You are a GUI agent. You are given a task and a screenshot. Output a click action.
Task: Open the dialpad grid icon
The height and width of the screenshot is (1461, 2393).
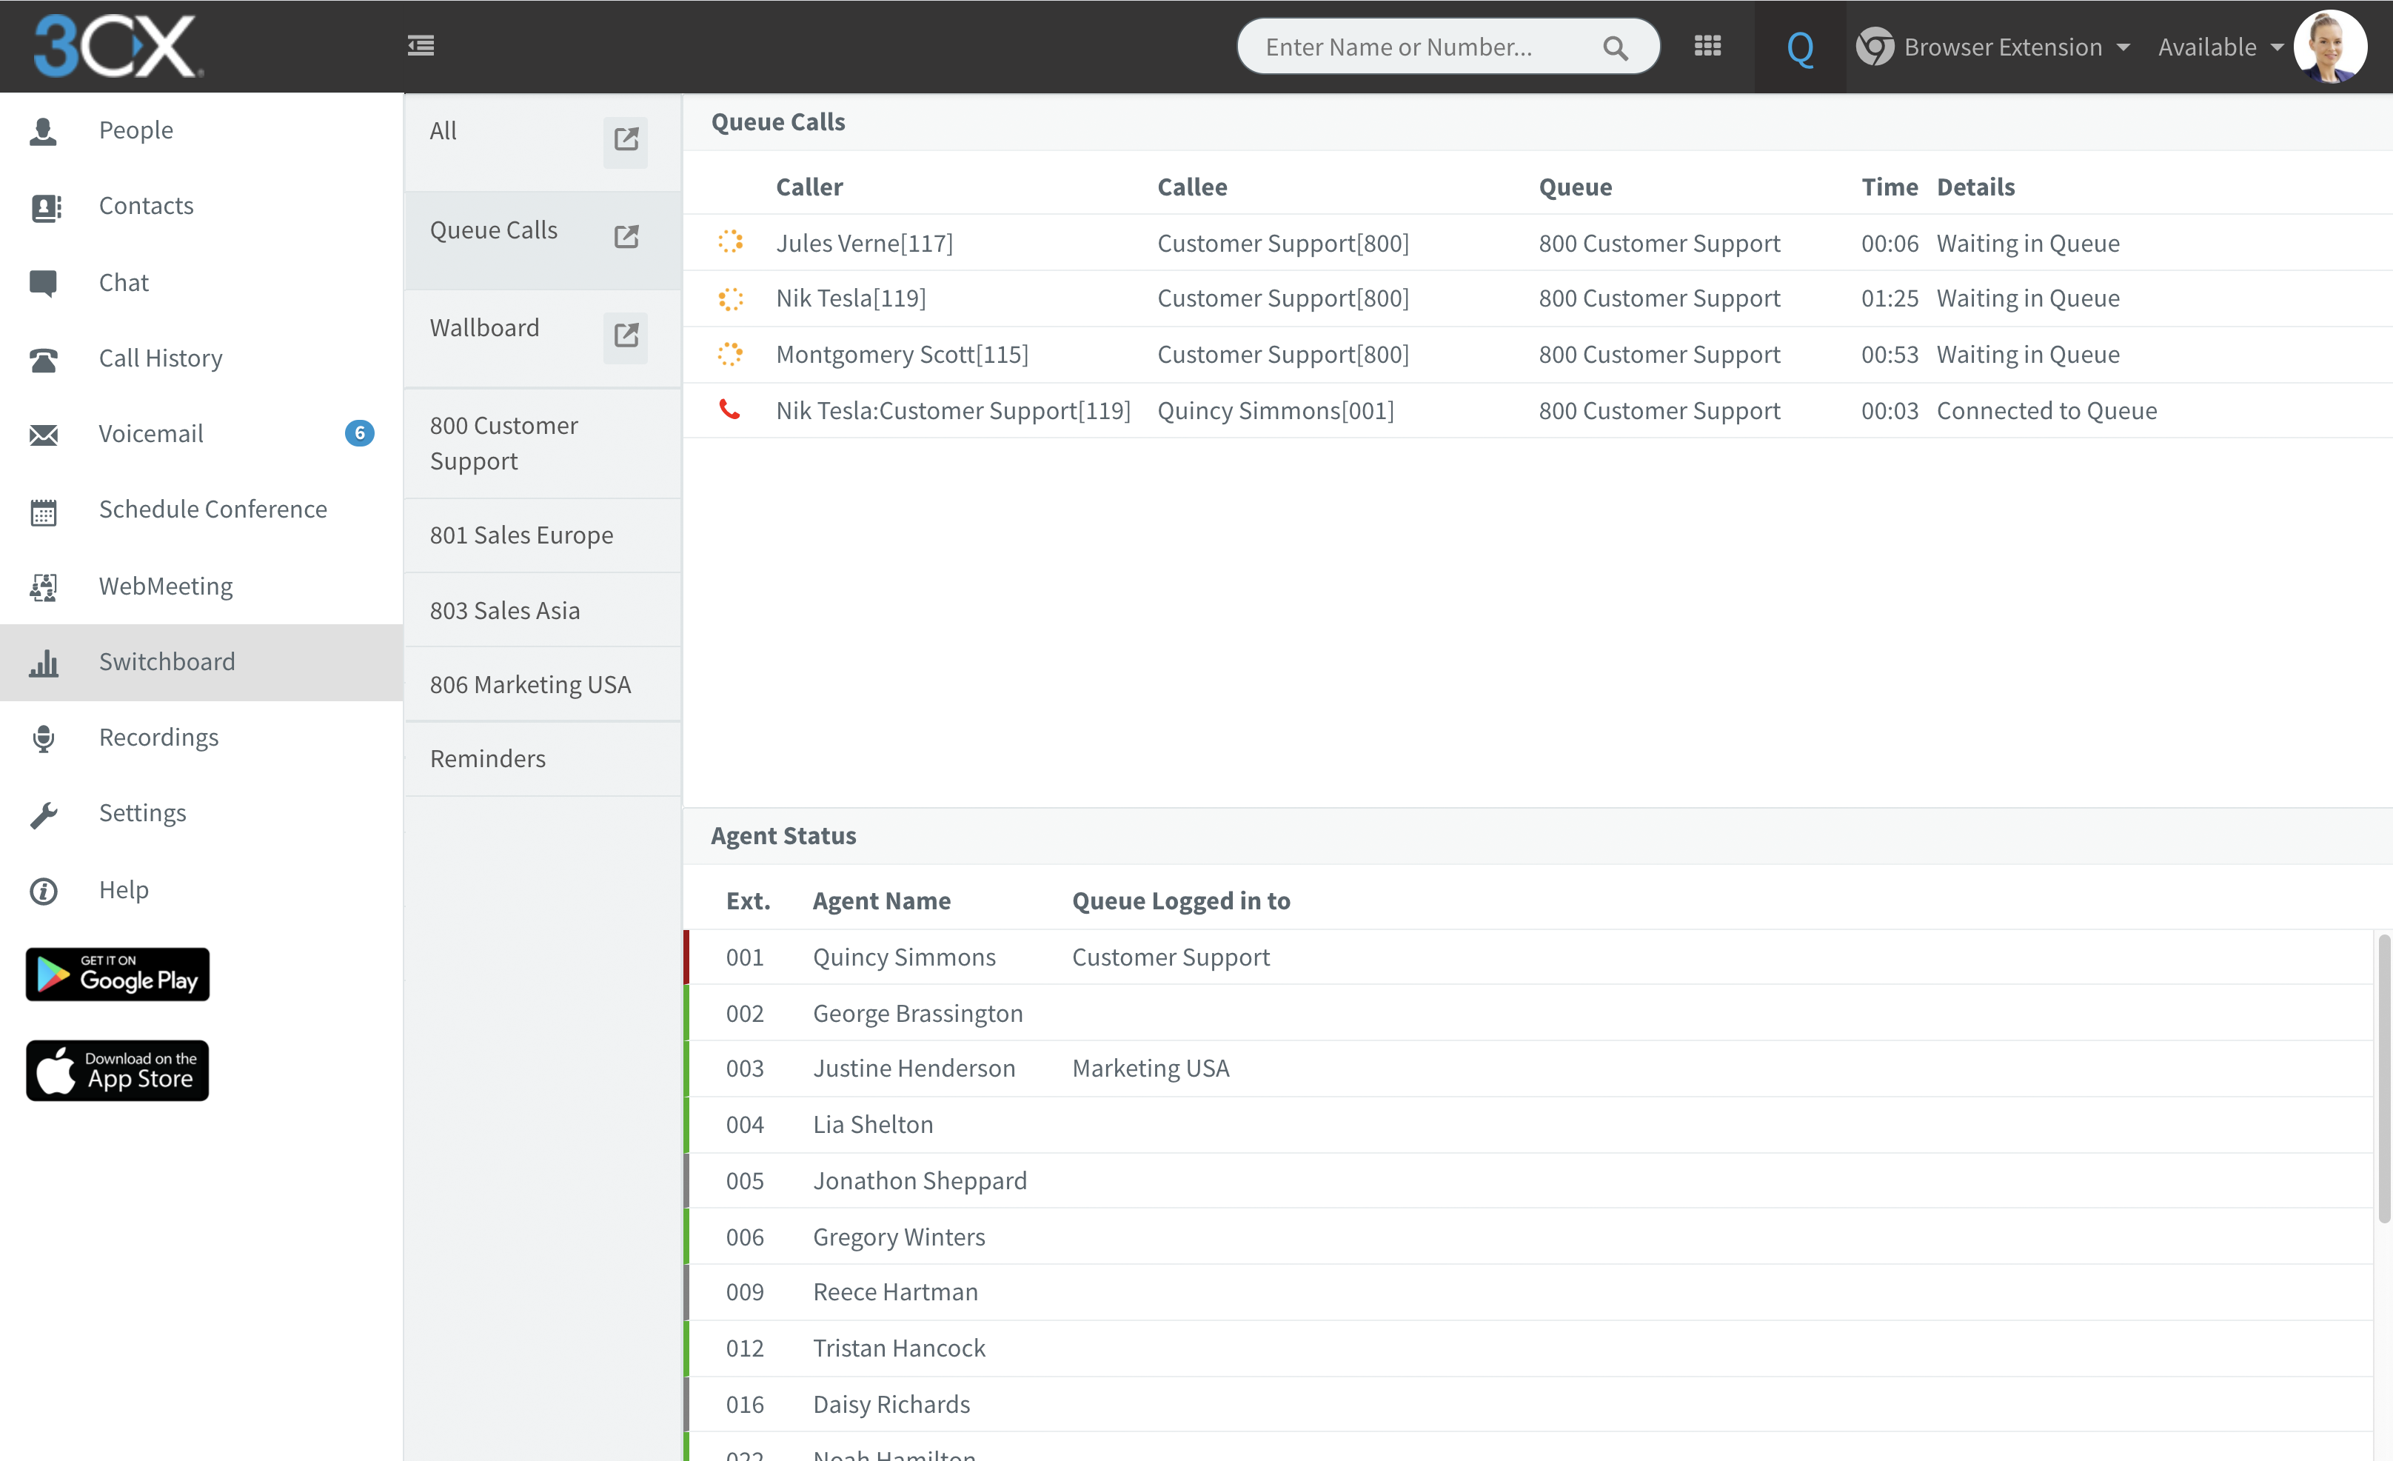click(1707, 46)
